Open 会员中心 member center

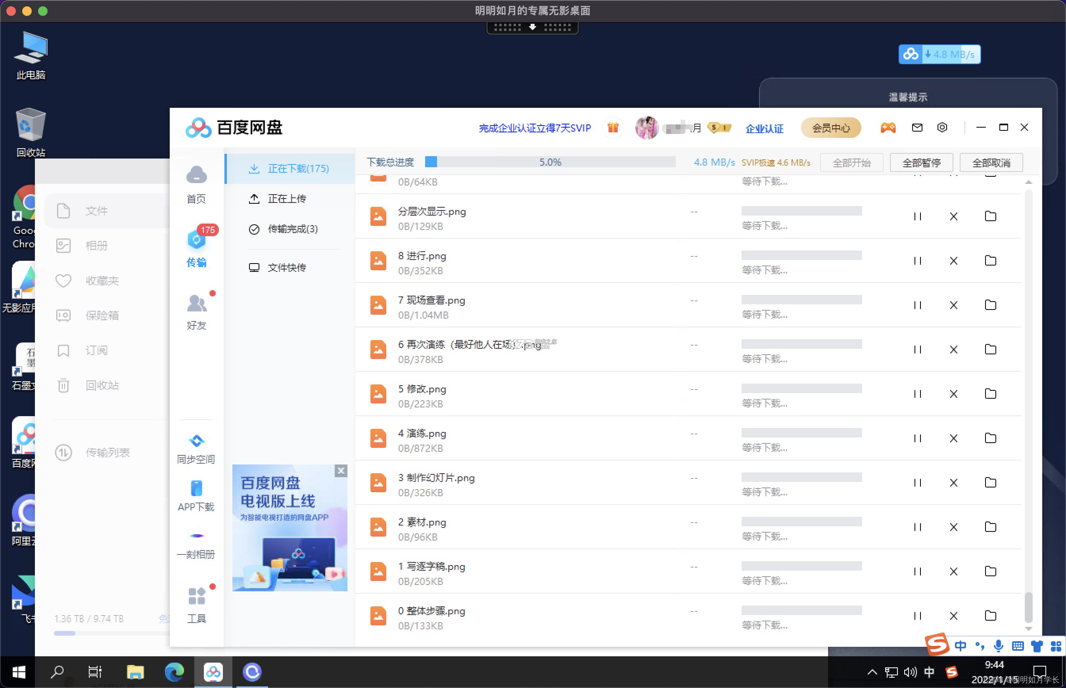[830, 128]
